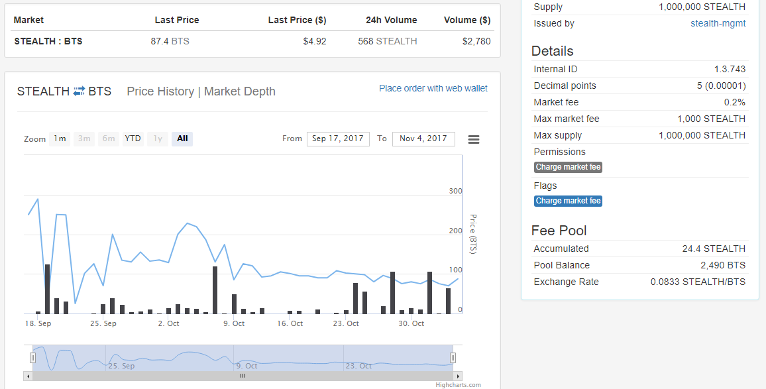Viewport: 766px width, 389px height.
Task: Edit the To date field
Action: [423, 139]
